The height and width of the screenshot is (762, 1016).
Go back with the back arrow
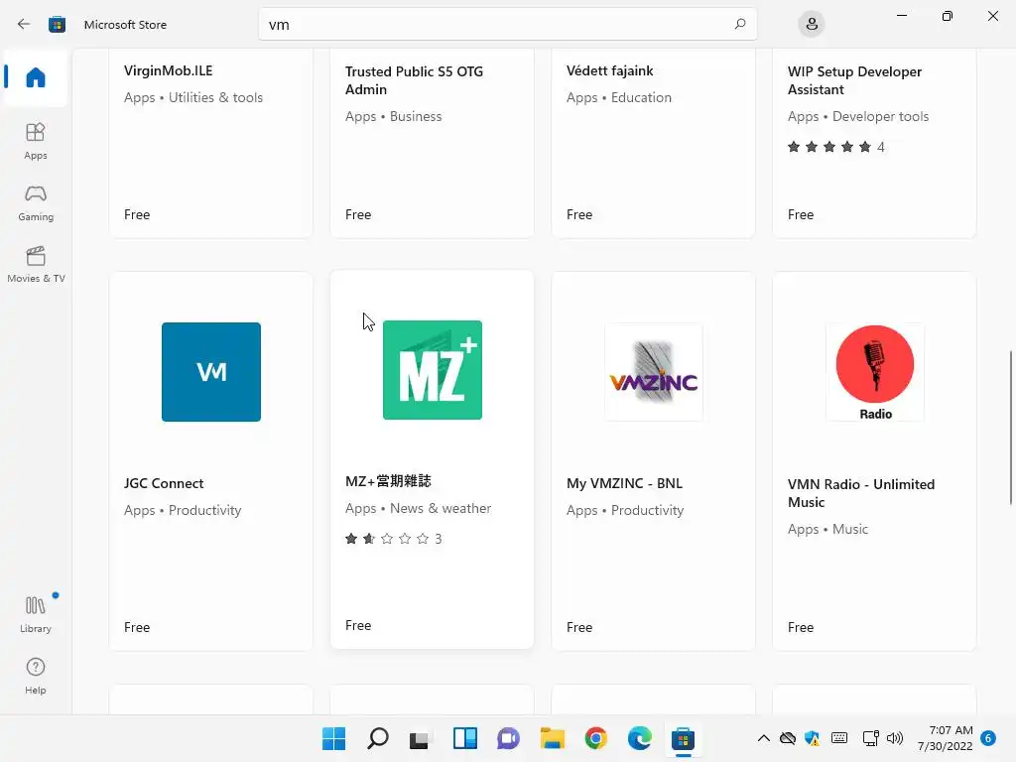pyautogui.click(x=24, y=25)
